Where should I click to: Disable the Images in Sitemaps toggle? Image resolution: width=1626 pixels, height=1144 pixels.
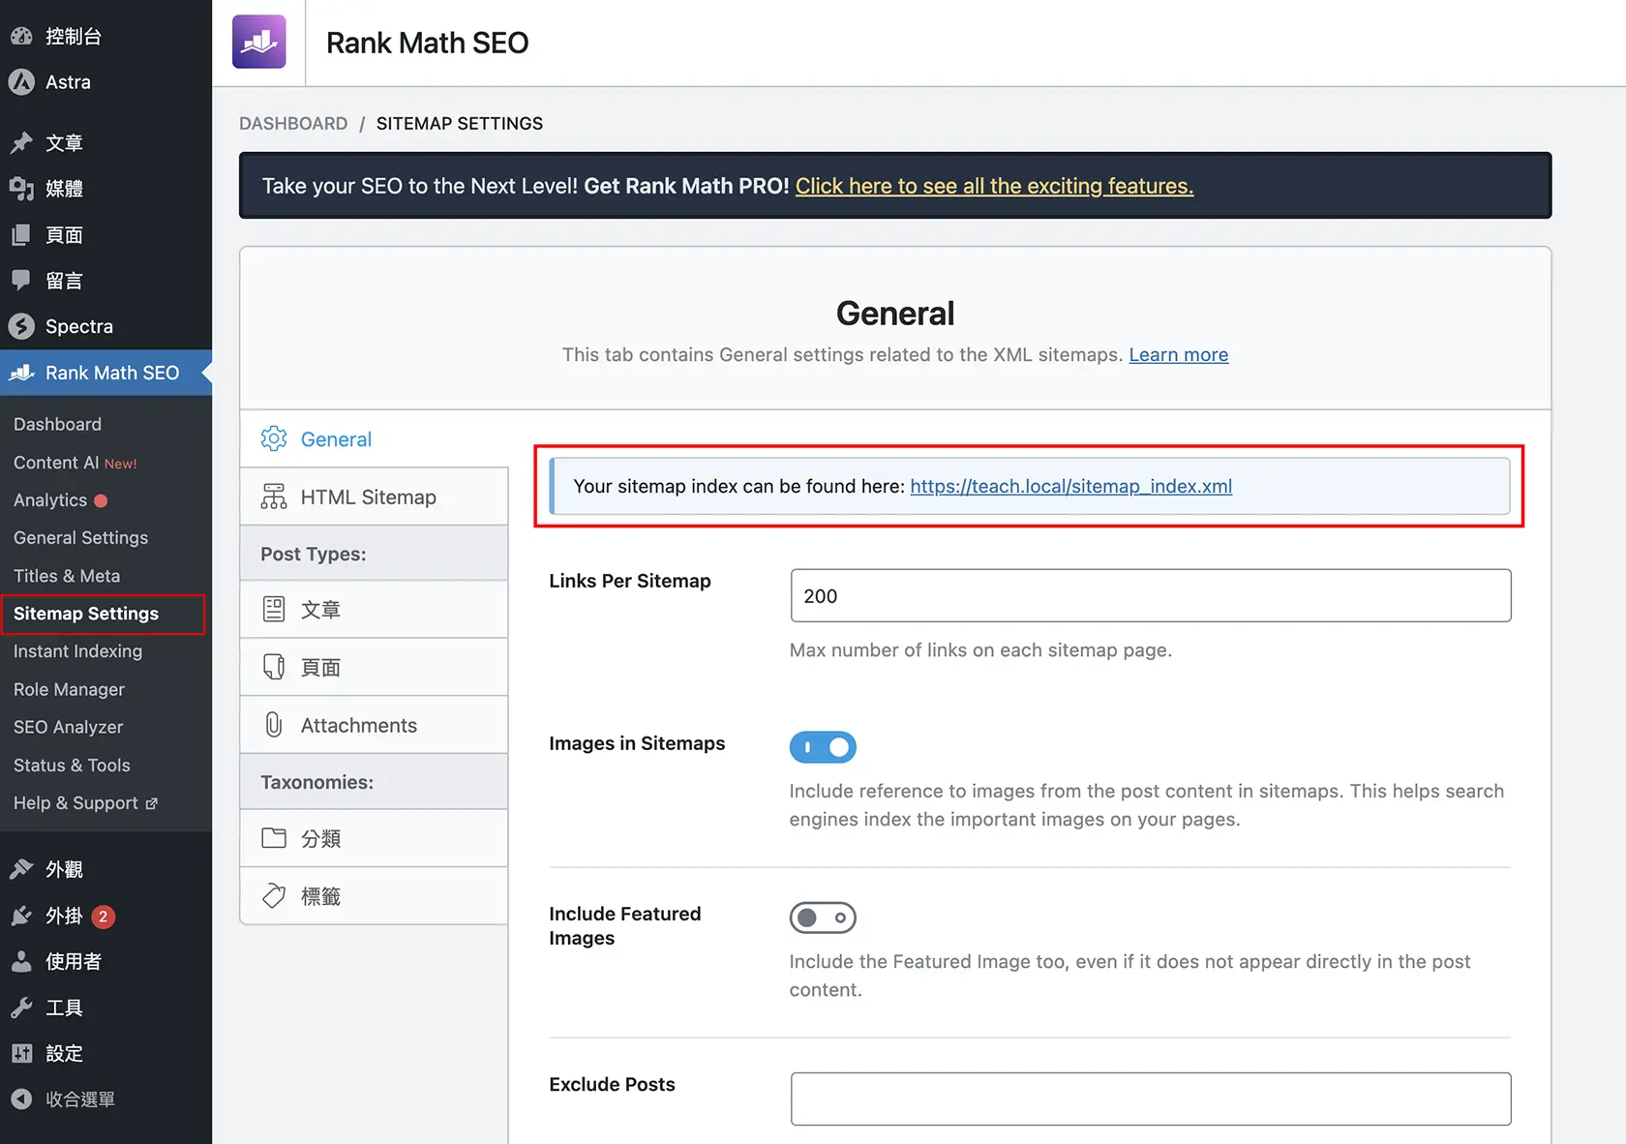[823, 747]
